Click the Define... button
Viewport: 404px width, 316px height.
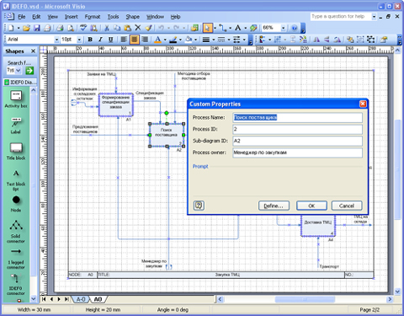[x=274, y=206]
